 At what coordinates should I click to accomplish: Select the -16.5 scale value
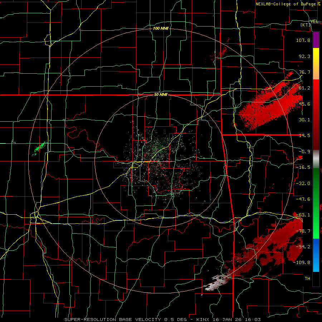[x=303, y=167]
